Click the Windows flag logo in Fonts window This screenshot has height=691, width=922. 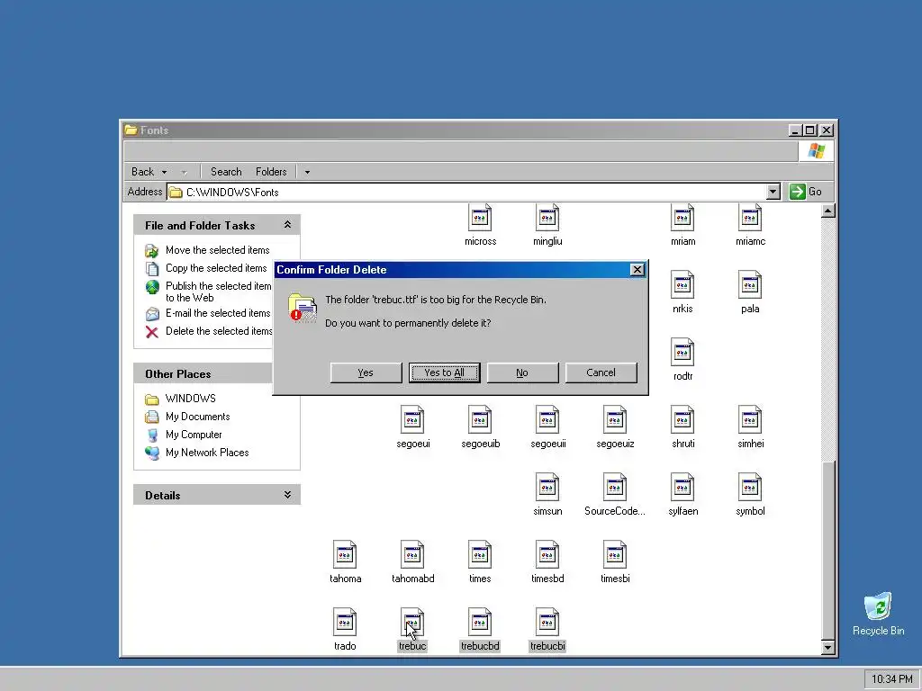pos(816,151)
